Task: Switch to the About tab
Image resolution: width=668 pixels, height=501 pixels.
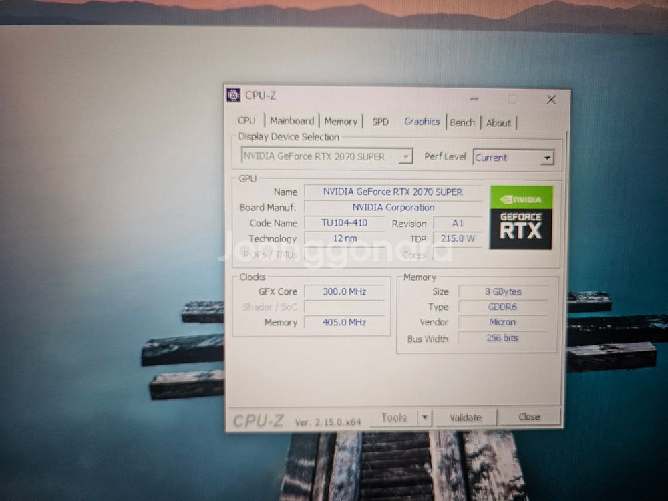Action: (x=498, y=123)
